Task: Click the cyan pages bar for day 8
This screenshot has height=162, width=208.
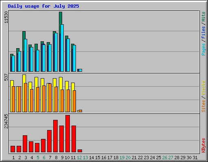Action: (x=56, y=52)
